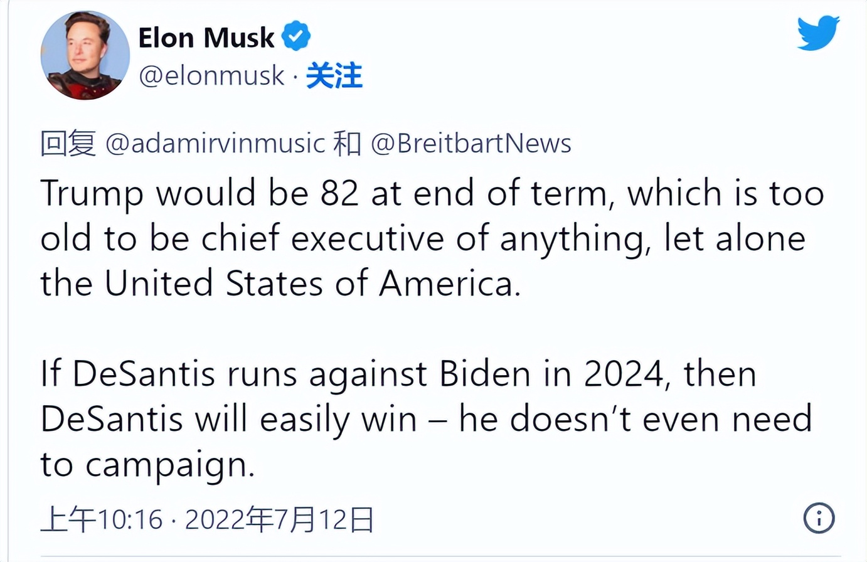Open the @elonmusk handle link
This screenshot has width=867, height=562.
pos(211,75)
